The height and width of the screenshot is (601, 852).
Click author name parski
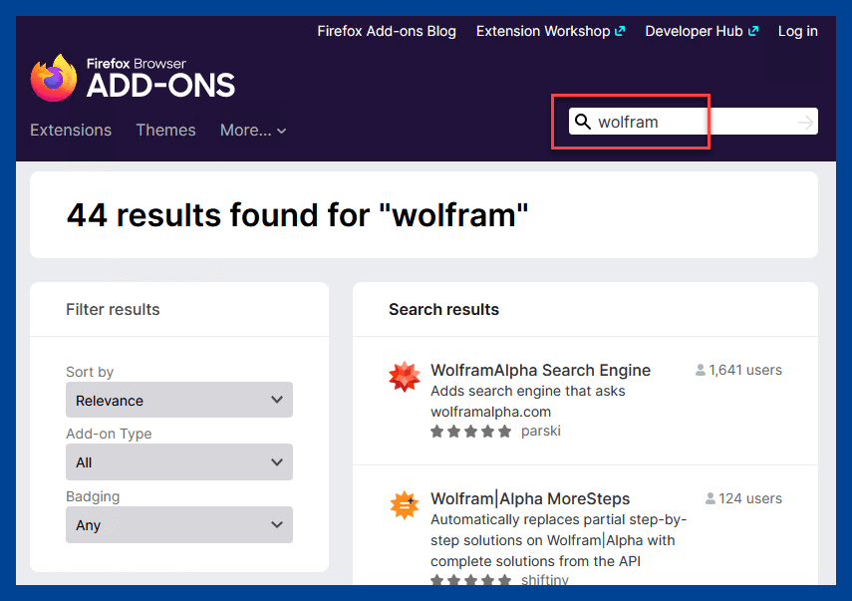pos(541,431)
